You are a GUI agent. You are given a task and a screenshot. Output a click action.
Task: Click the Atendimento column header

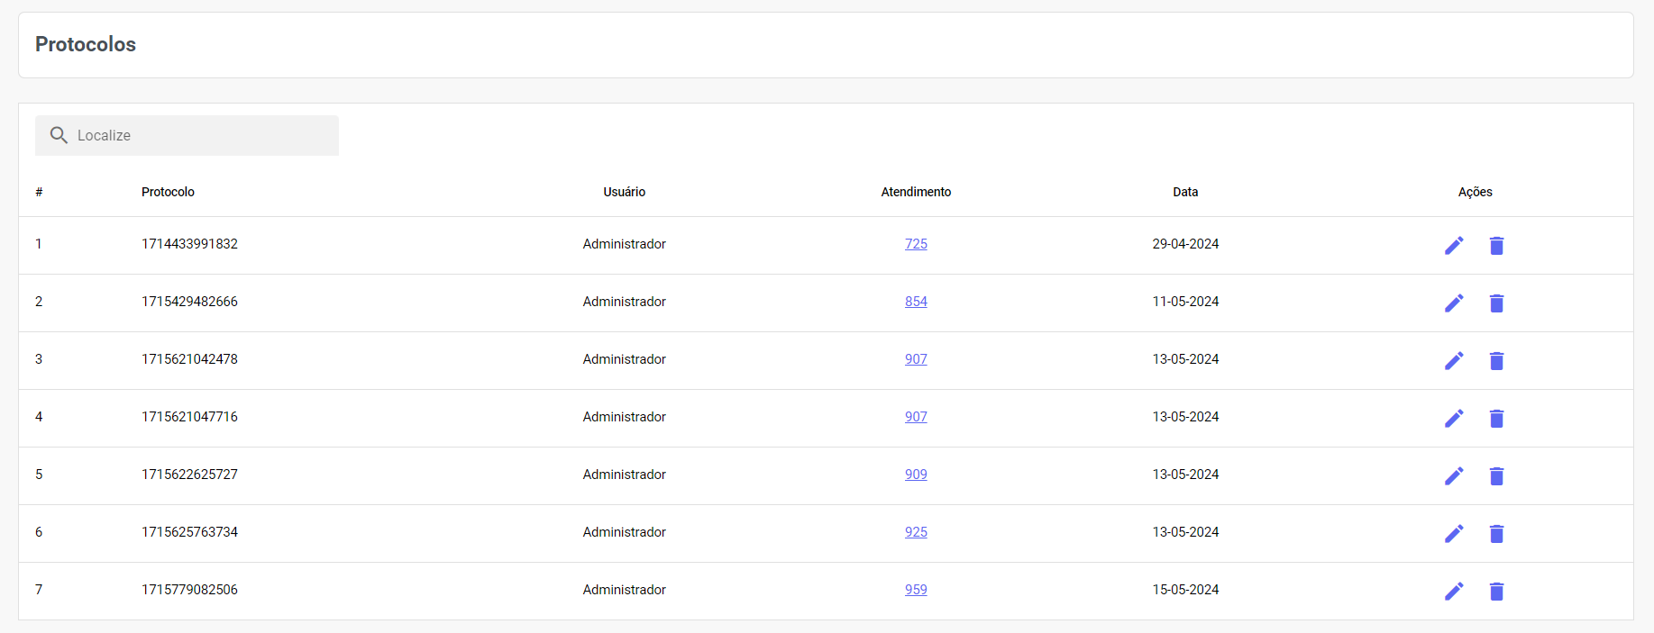[916, 192]
